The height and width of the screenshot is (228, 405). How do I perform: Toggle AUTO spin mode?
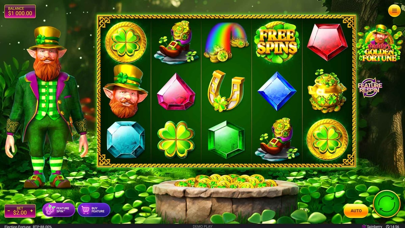[356, 211]
